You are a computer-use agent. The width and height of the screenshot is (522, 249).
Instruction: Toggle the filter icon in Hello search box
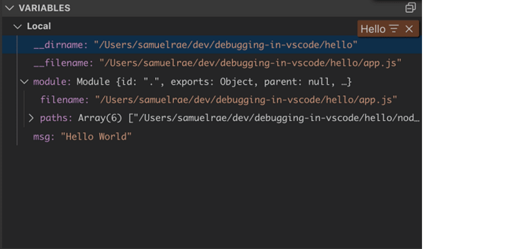(x=394, y=29)
